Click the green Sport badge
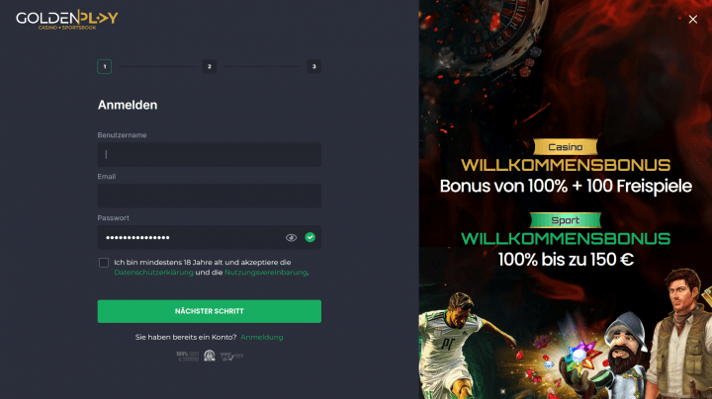 point(566,220)
